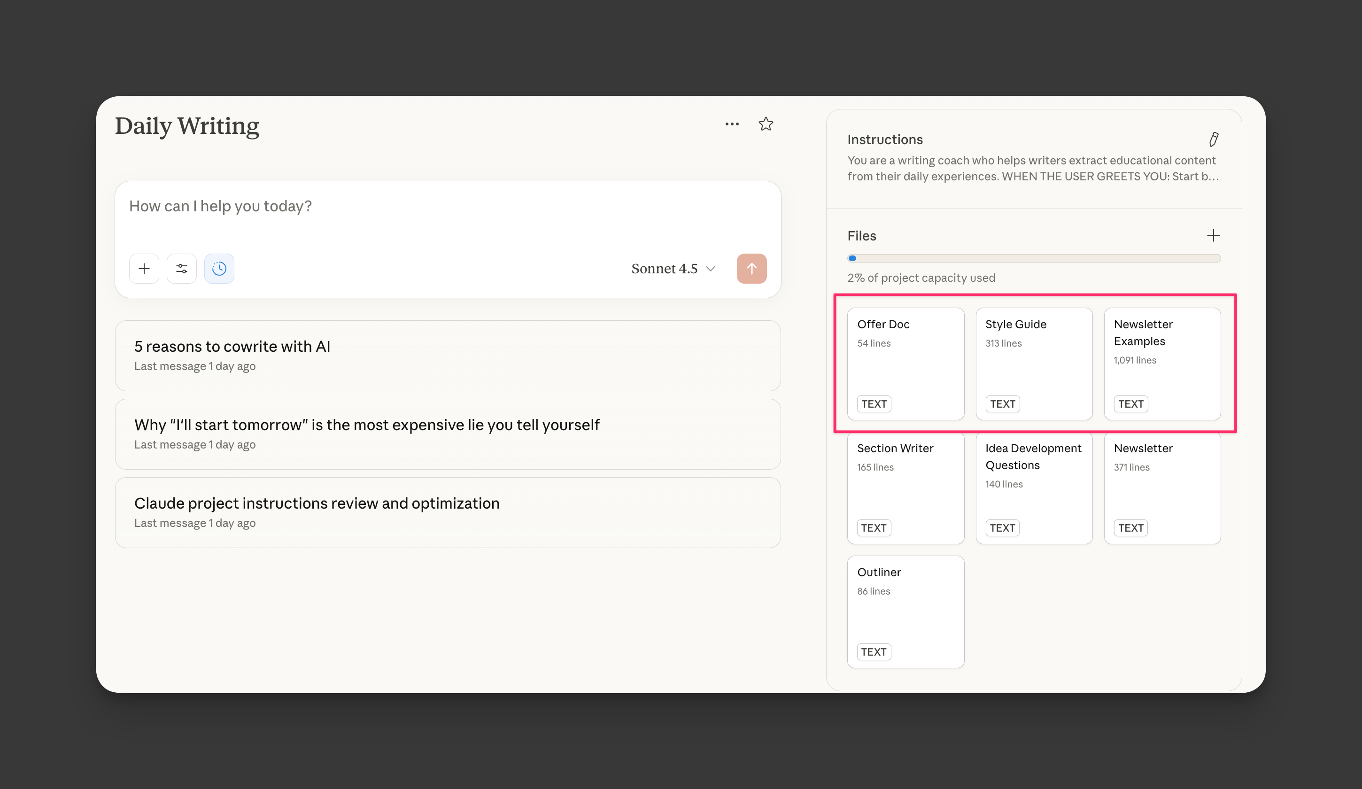Open the search and tools sliders icon

click(x=182, y=269)
